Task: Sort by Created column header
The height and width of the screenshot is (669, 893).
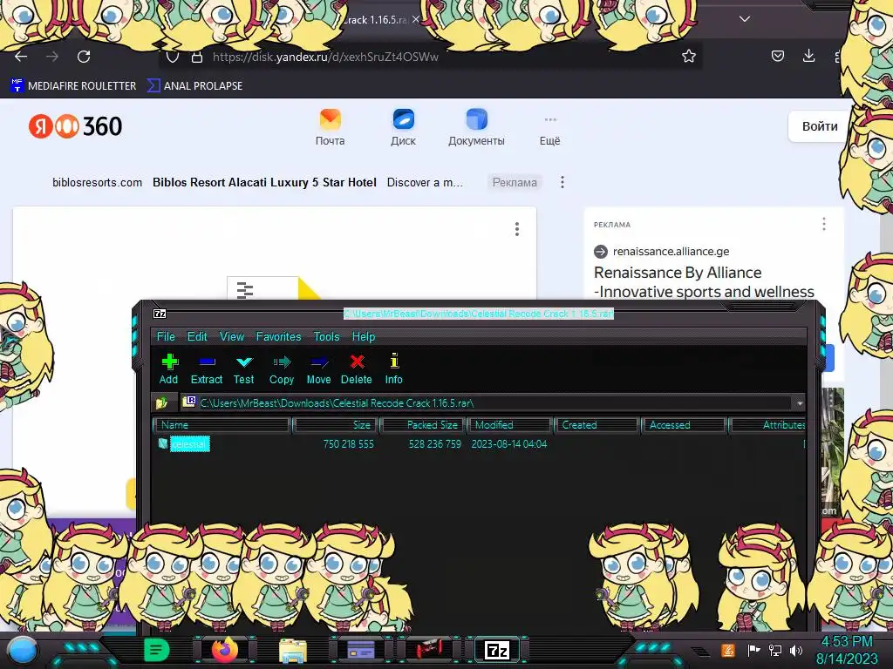Action: 596,425
